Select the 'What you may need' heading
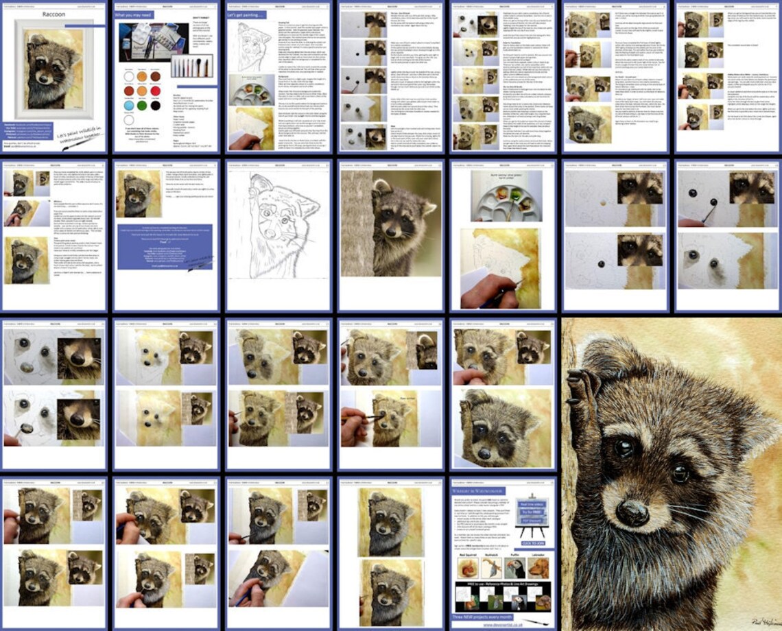Viewport: 782px width, 631px height. (134, 15)
